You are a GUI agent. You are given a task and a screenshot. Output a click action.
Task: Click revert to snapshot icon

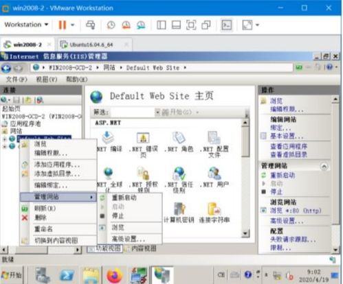point(126,25)
